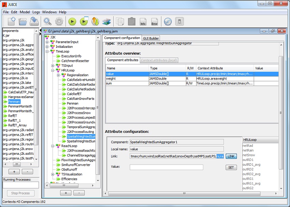The height and width of the screenshot is (207, 290).
Task: Open the Error log toolbar icon
Action: coord(154,22)
